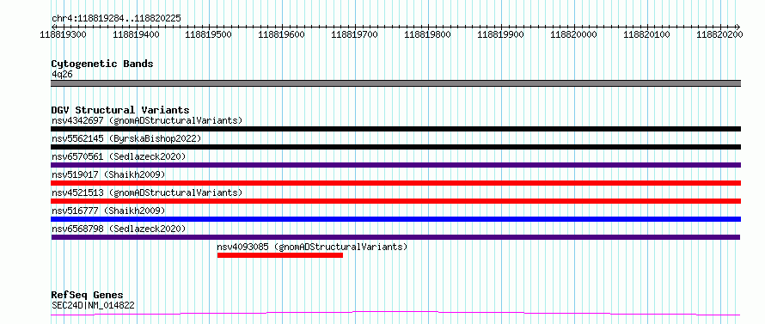Click the nsv519017 (Shaikh2009) label

pyautogui.click(x=108, y=174)
